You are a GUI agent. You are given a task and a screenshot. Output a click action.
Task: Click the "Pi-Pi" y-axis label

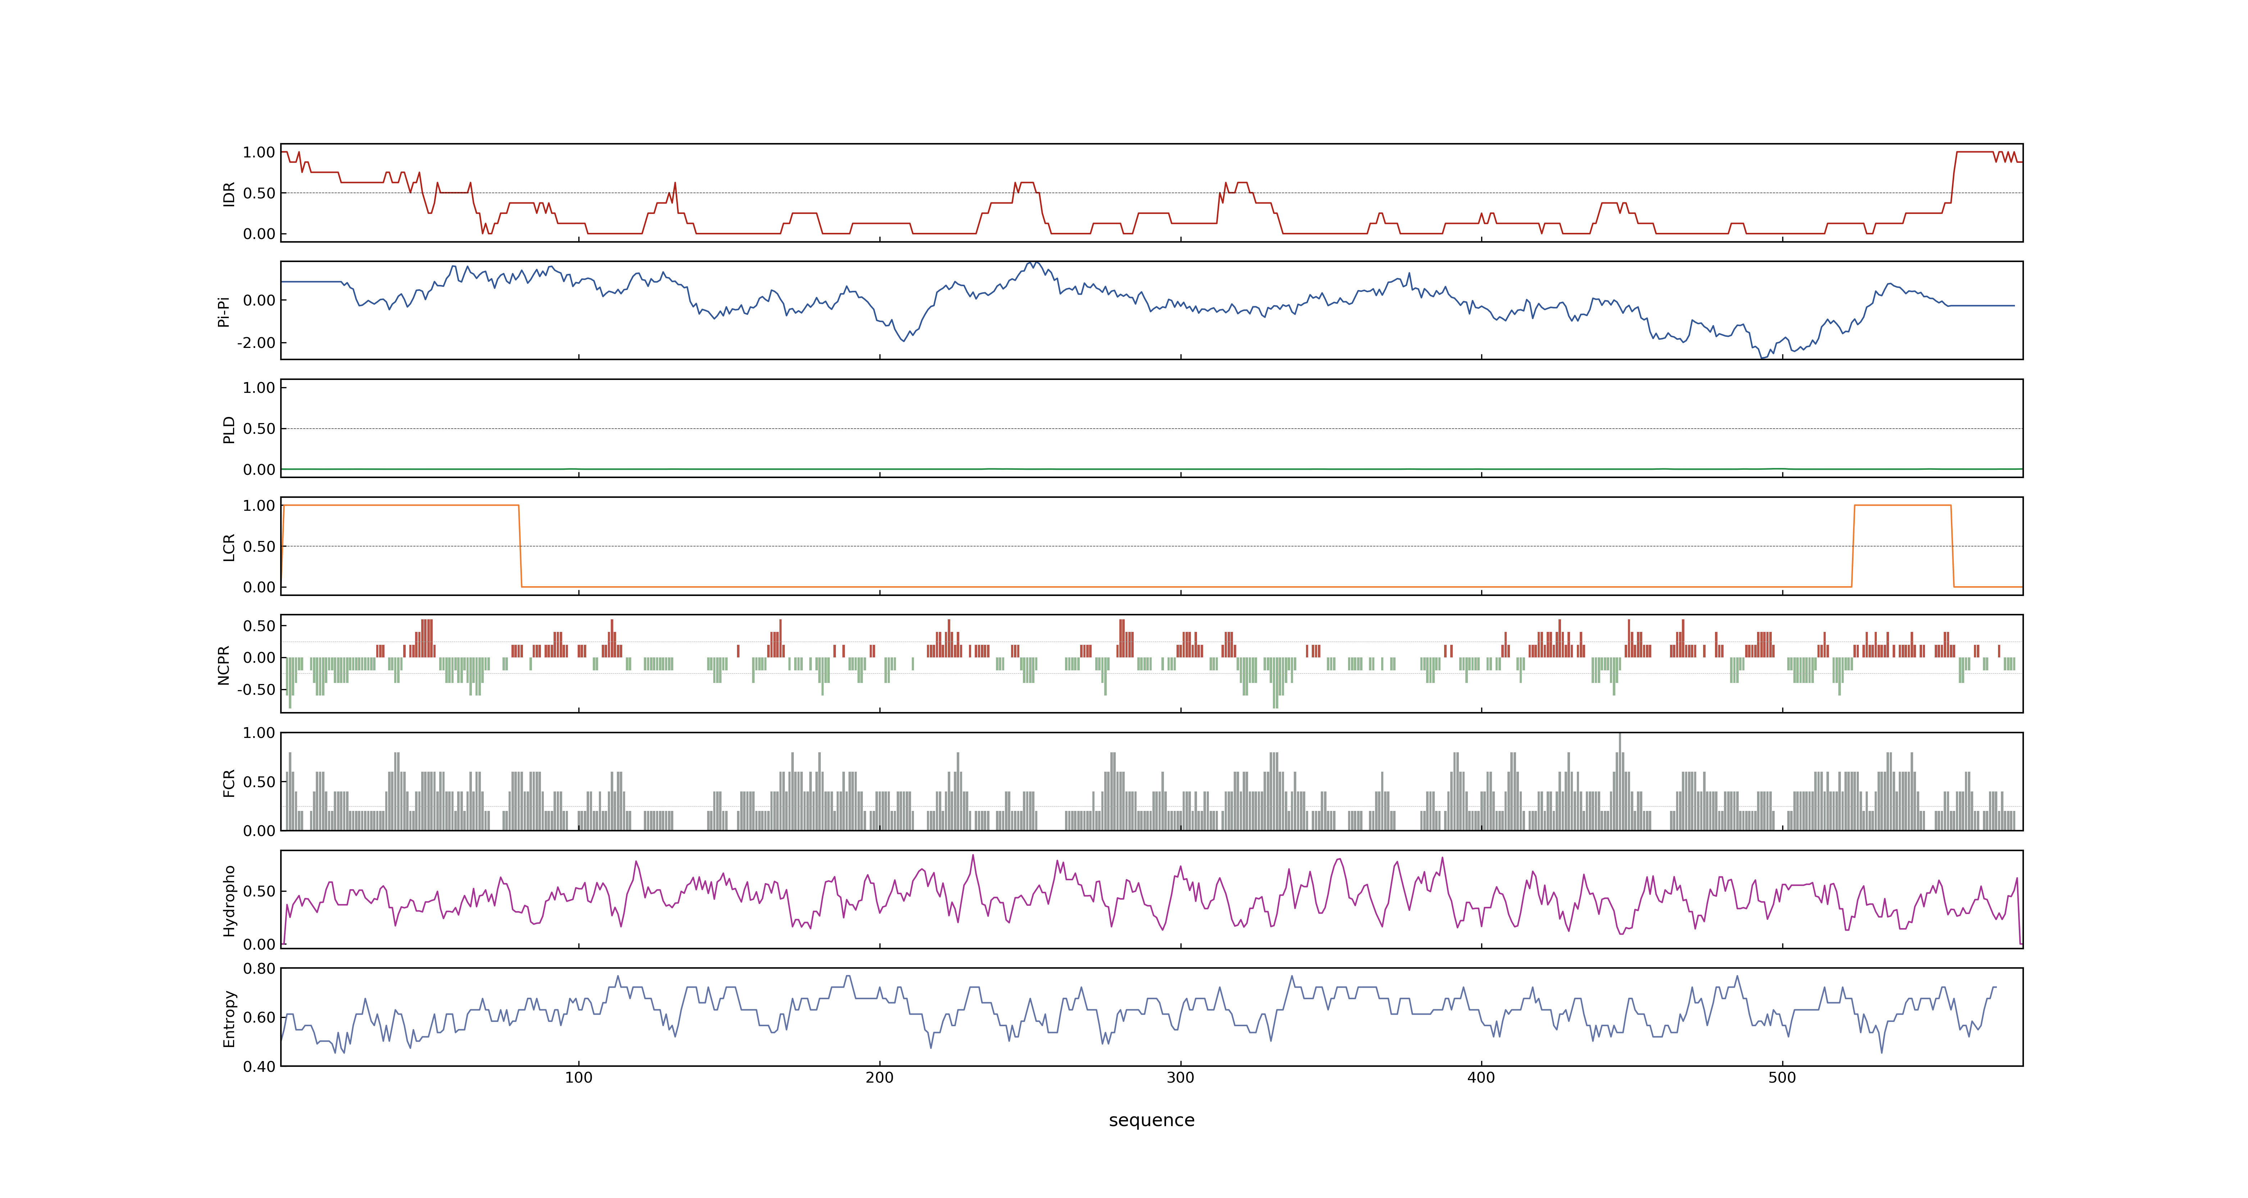tap(223, 311)
